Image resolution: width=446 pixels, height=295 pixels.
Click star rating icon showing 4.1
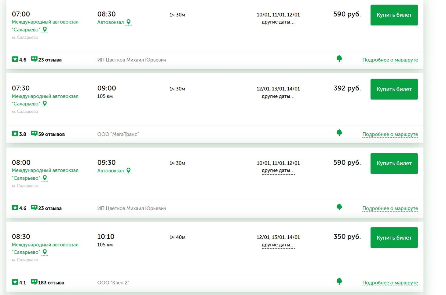click(x=15, y=282)
